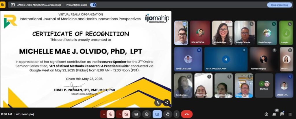Click muted mic icon on EMMA YAUN tile
Viewport: 296px width, 119px height.
click(209, 77)
